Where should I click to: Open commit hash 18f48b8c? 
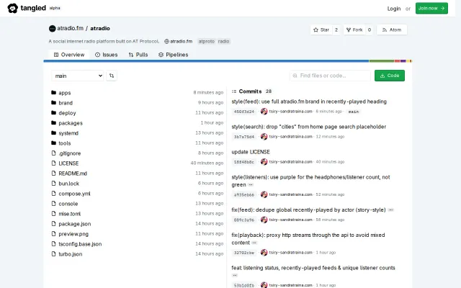tap(244, 162)
